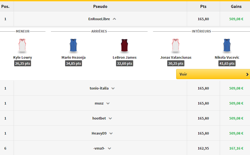Collapse the EnRoueLibre lineup row

[x=114, y=19]
